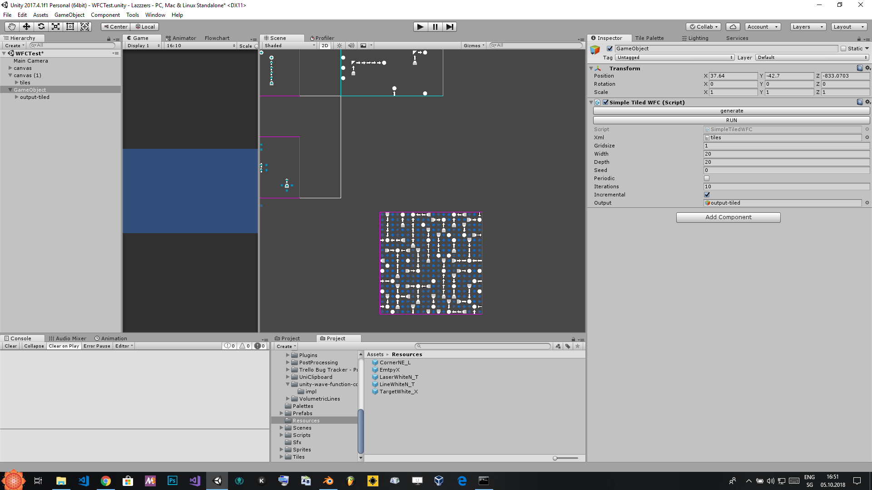Expand the Plugins folder
Viewport: 872px width, 490px height.
[287, 355]
